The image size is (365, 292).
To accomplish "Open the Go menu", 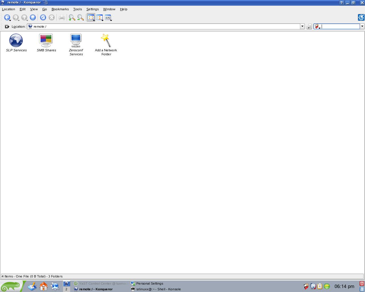I will 44,9.
